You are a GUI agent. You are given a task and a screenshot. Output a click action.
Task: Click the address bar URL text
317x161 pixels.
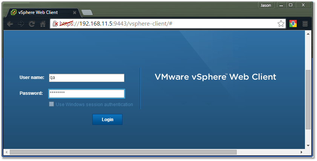pos(116,24)
